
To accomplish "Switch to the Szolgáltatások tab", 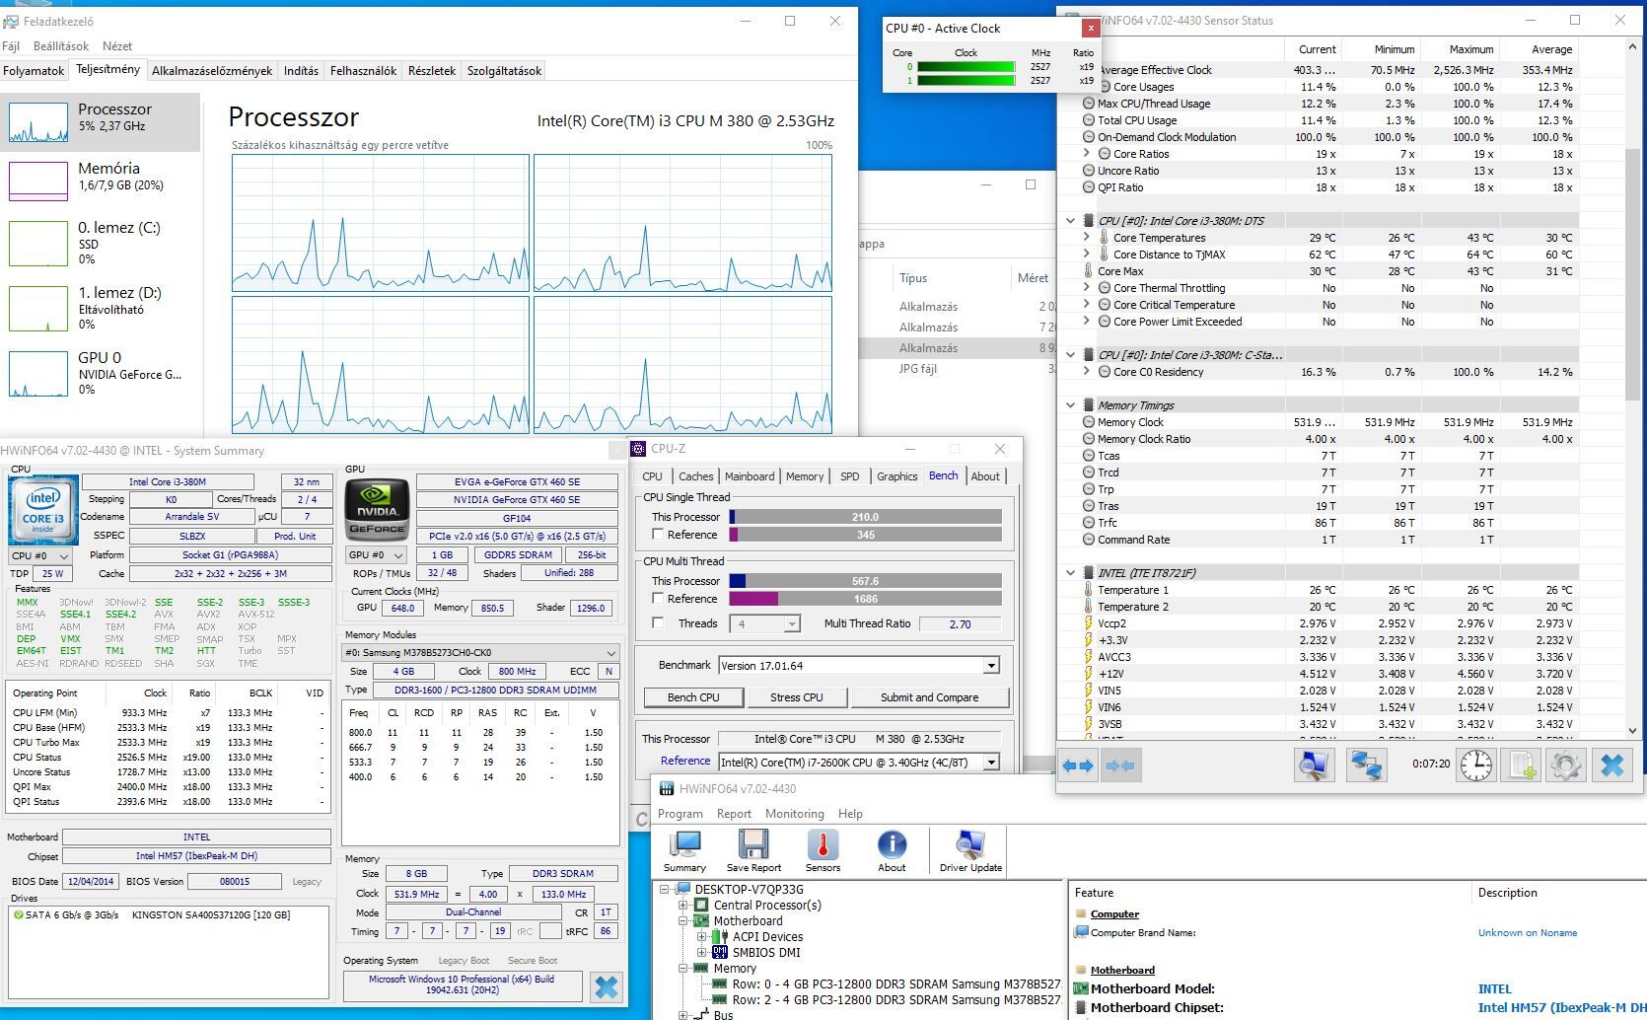I will pyautogui.click(x=504, y=71).
